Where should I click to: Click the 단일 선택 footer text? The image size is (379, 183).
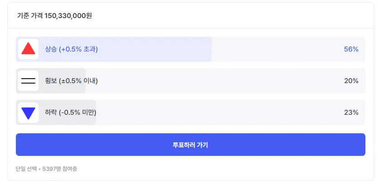pos(26,169)
